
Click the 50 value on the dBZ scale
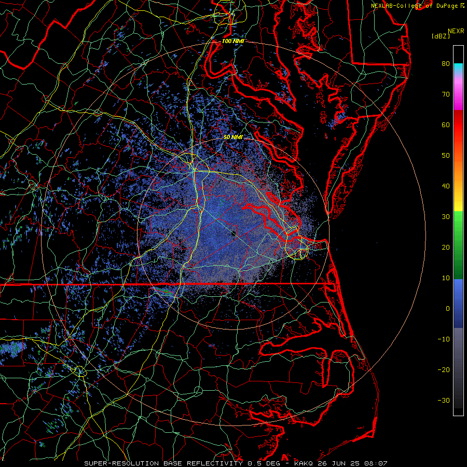pos(446,156)
